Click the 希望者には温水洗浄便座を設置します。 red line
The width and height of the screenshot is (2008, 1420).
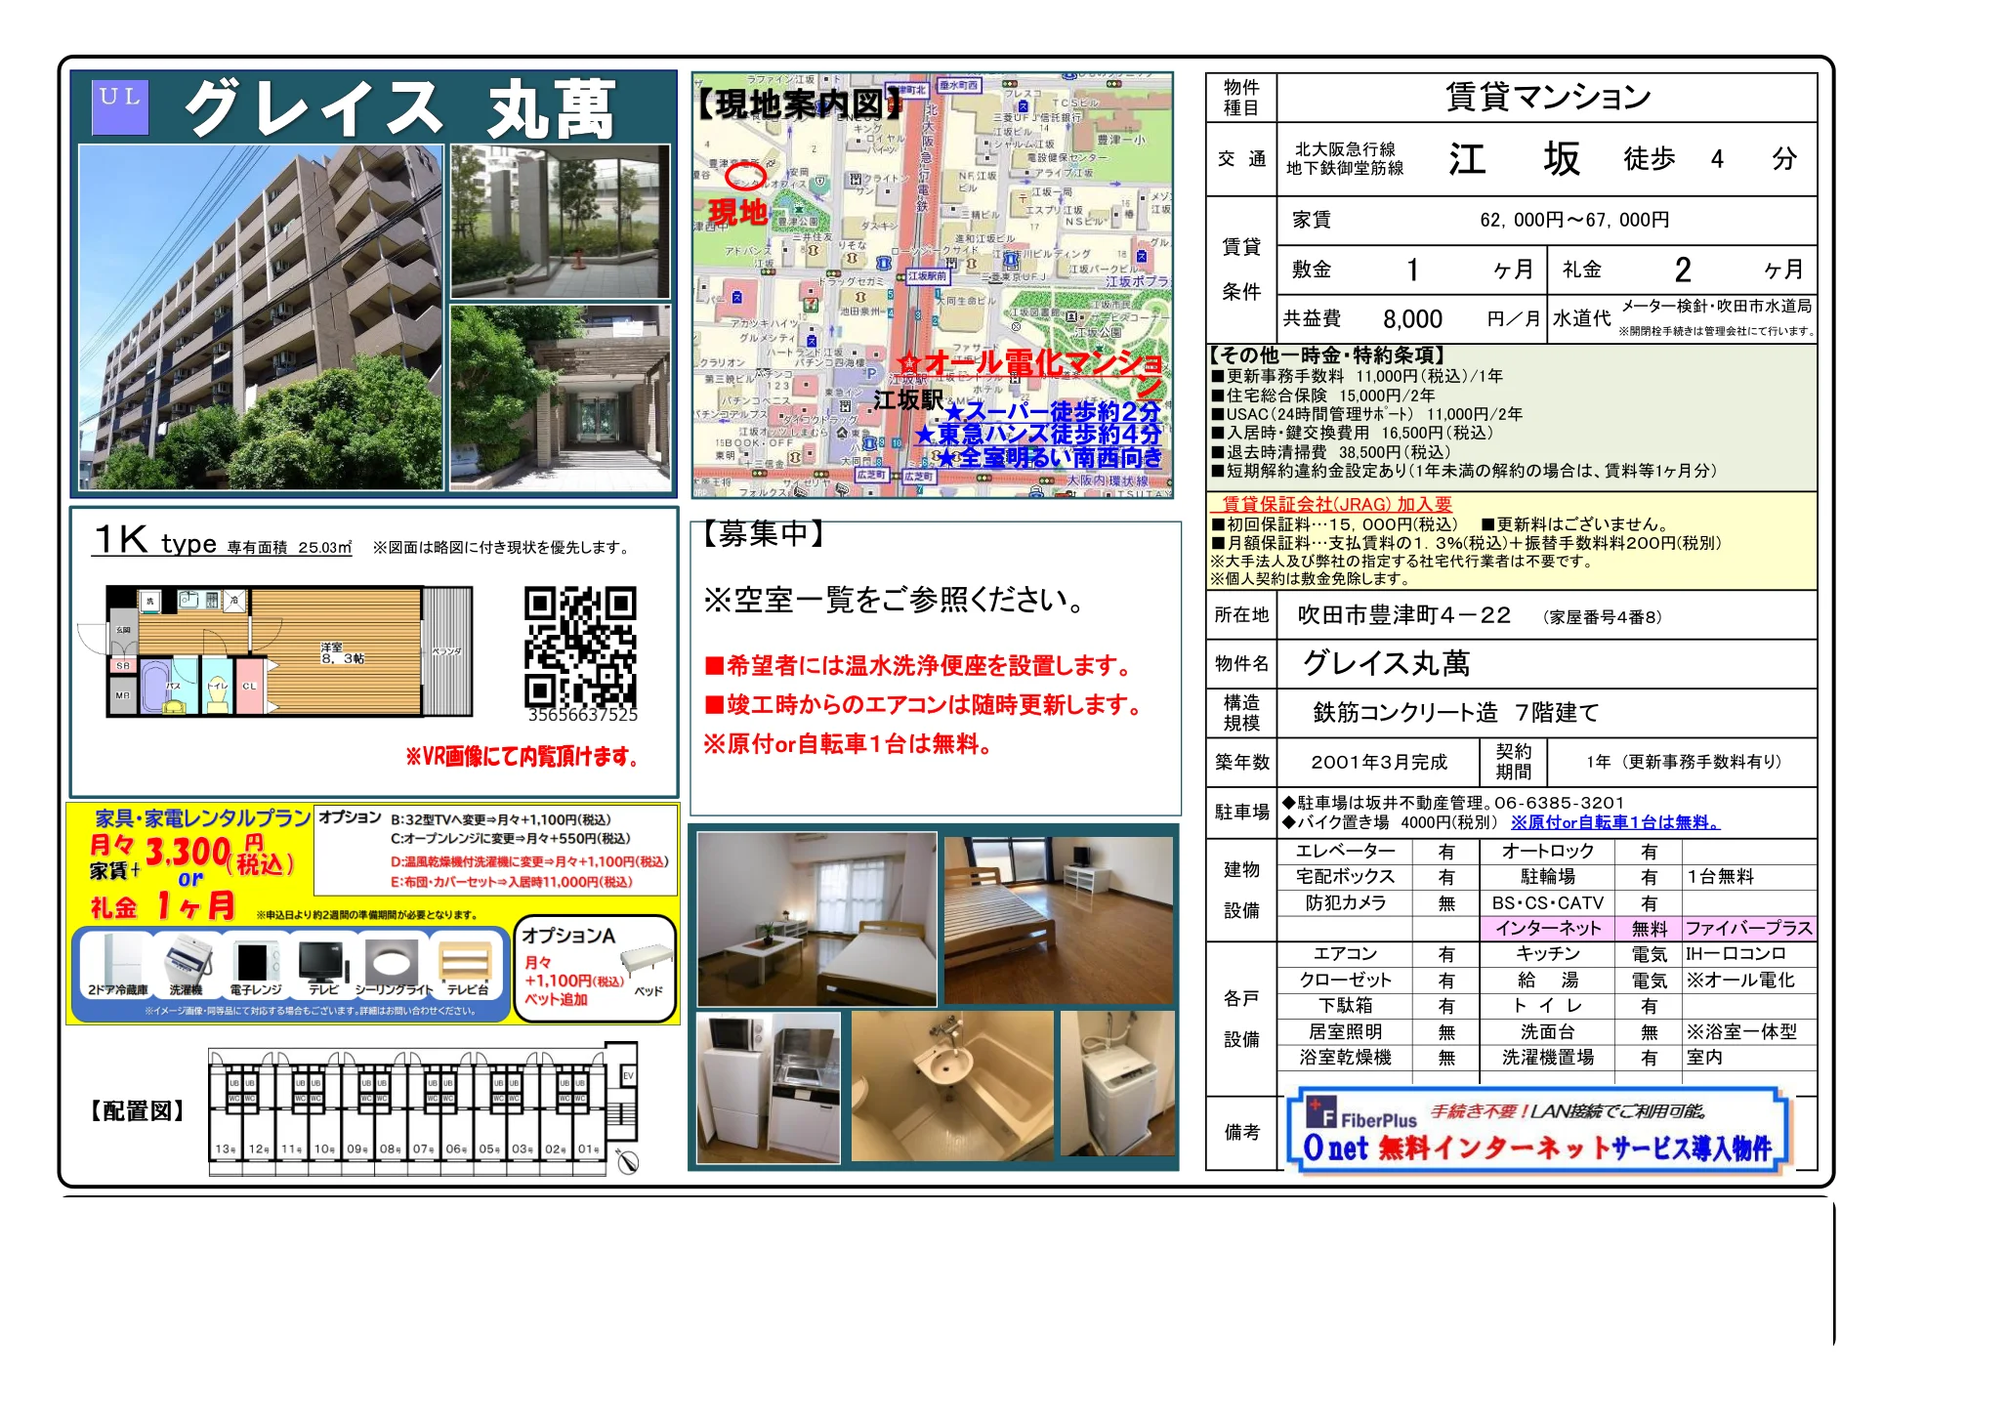pyautogui.click(x=920, y=666)
